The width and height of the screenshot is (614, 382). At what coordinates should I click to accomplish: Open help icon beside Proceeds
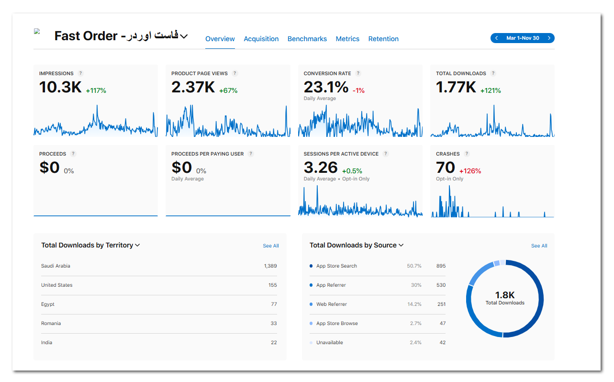click(73, 154)
